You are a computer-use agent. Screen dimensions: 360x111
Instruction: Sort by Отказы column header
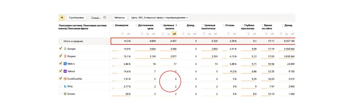pos(230,26)
